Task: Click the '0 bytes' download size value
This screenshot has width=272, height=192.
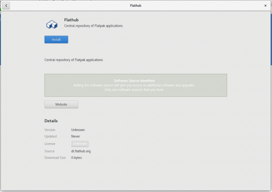Action: coord(76,158)
